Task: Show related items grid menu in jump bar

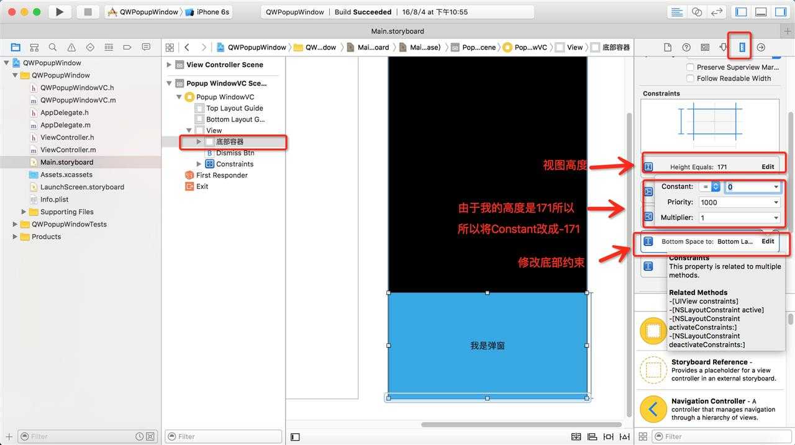Action: click(x=170, y=47)
